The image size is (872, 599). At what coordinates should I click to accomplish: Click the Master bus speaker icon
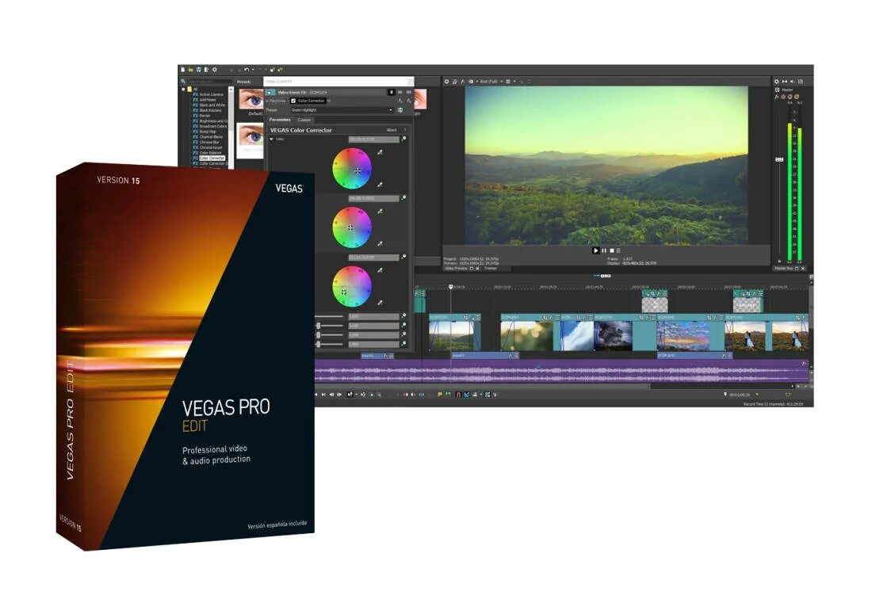tap(793, 81)
